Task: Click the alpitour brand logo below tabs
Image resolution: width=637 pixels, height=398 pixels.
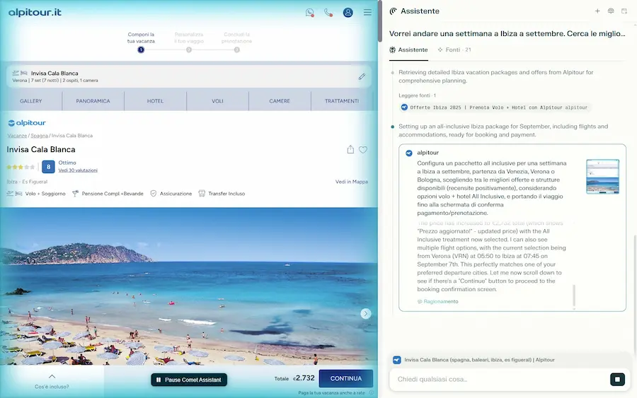Action: pyautogui.click(x=27, y=123)
